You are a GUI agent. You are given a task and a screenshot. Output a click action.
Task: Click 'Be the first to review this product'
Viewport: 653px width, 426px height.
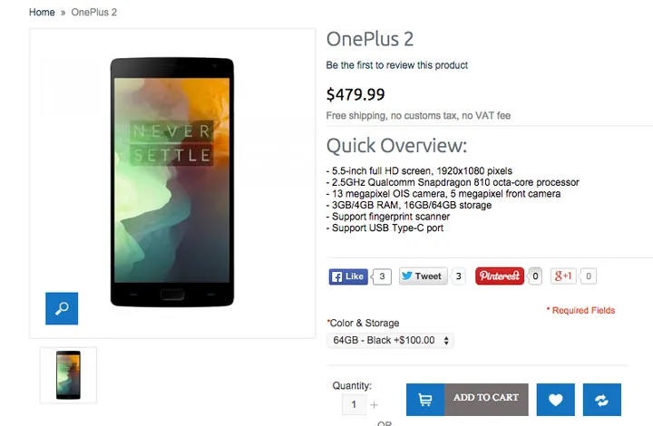click(397, 65)
